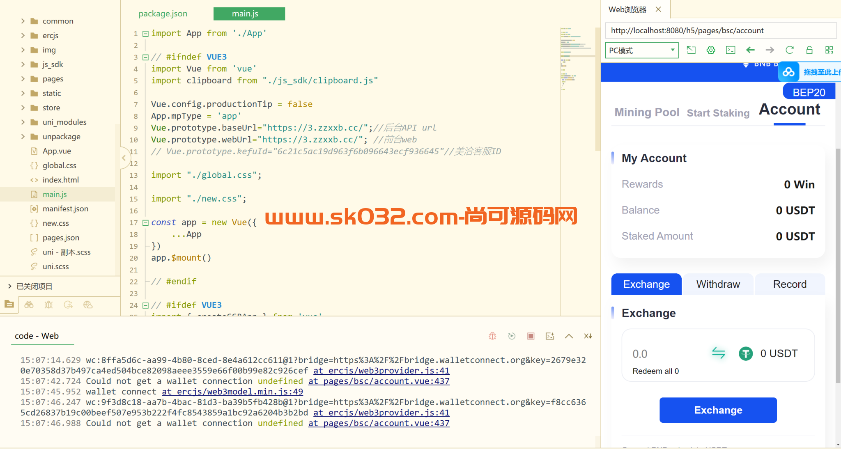Fold the const app block at line 17
This screenshot has height=449, width=841.
point(145,222)
